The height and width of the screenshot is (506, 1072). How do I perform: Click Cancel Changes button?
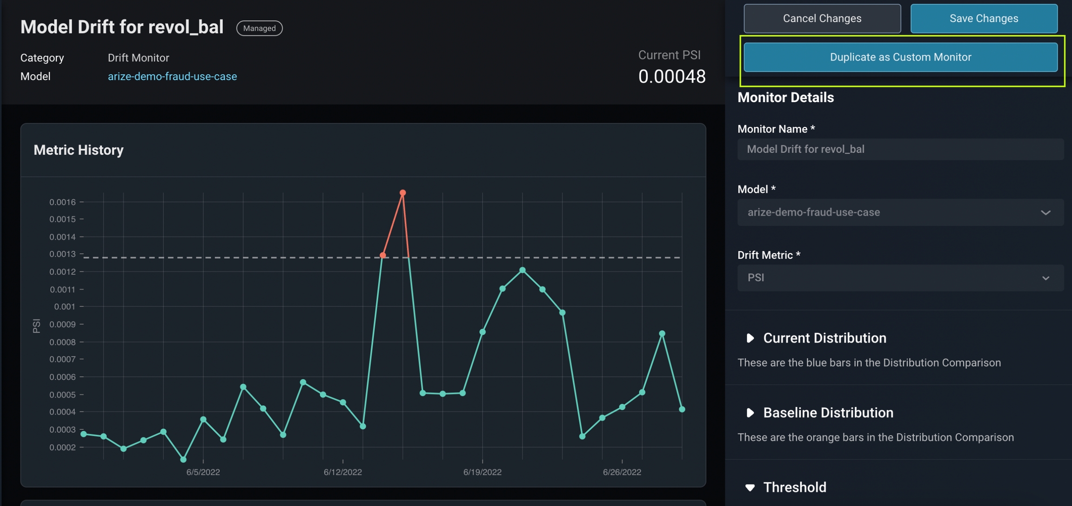pyautogui.click(x=822, y=19)
